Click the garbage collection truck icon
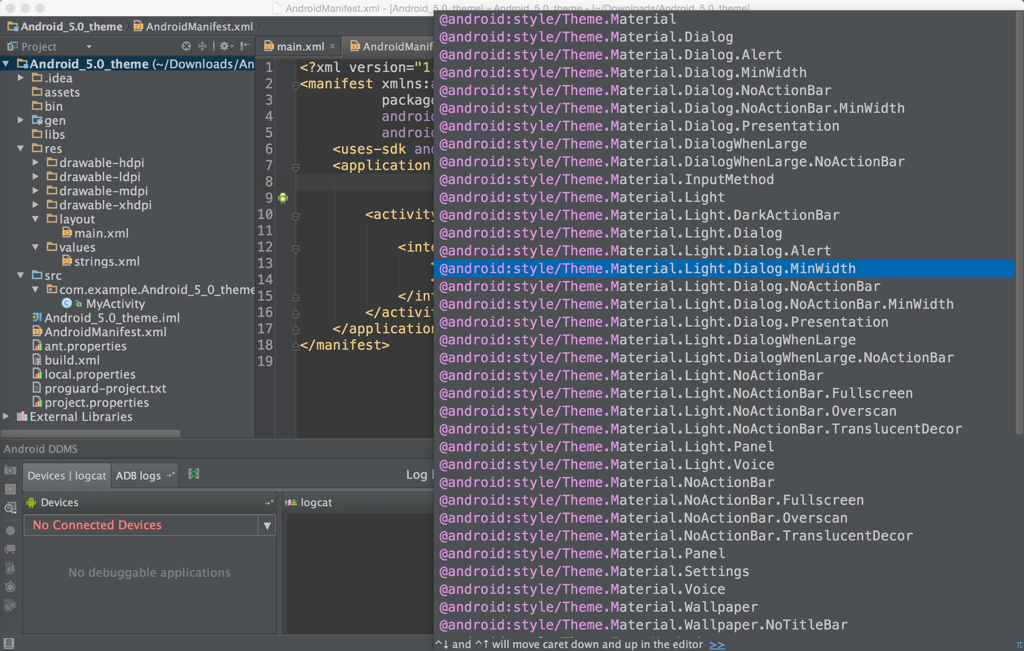Screen dimensions: 1024x651 click(10, 549)
